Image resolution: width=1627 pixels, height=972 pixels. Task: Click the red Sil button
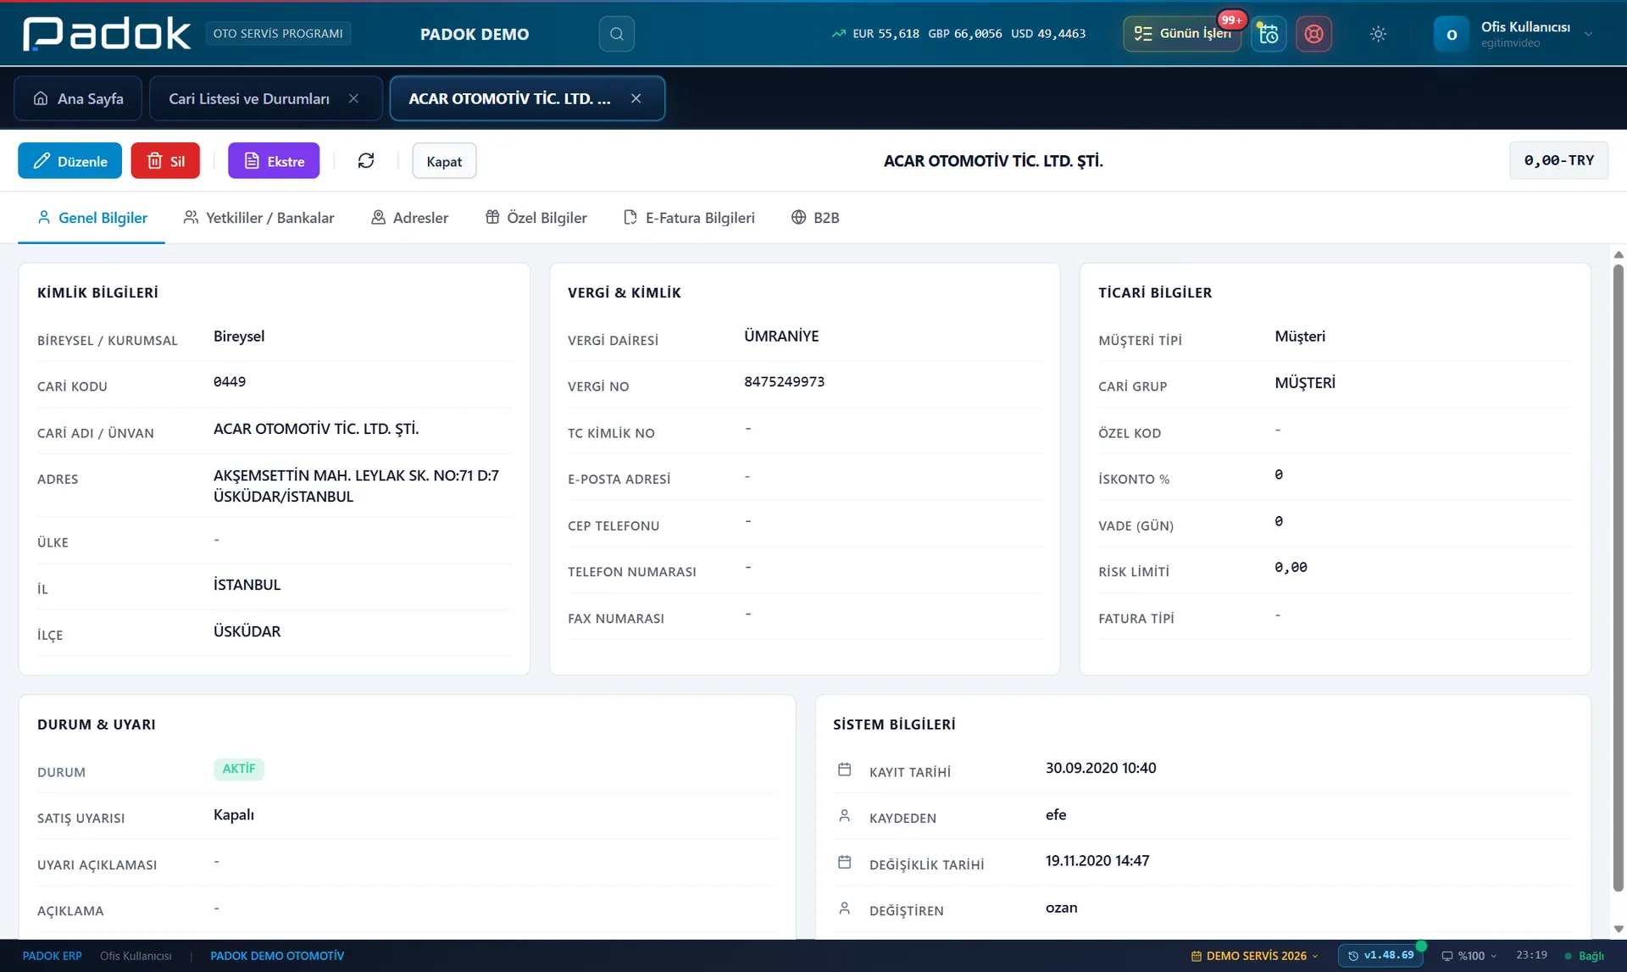[x=165, y=161]
